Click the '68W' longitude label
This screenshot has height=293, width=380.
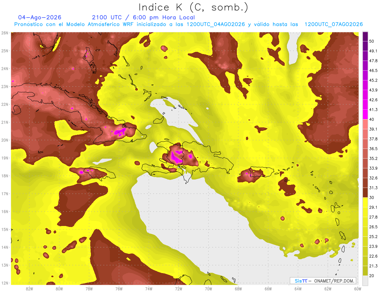(238, 288)
